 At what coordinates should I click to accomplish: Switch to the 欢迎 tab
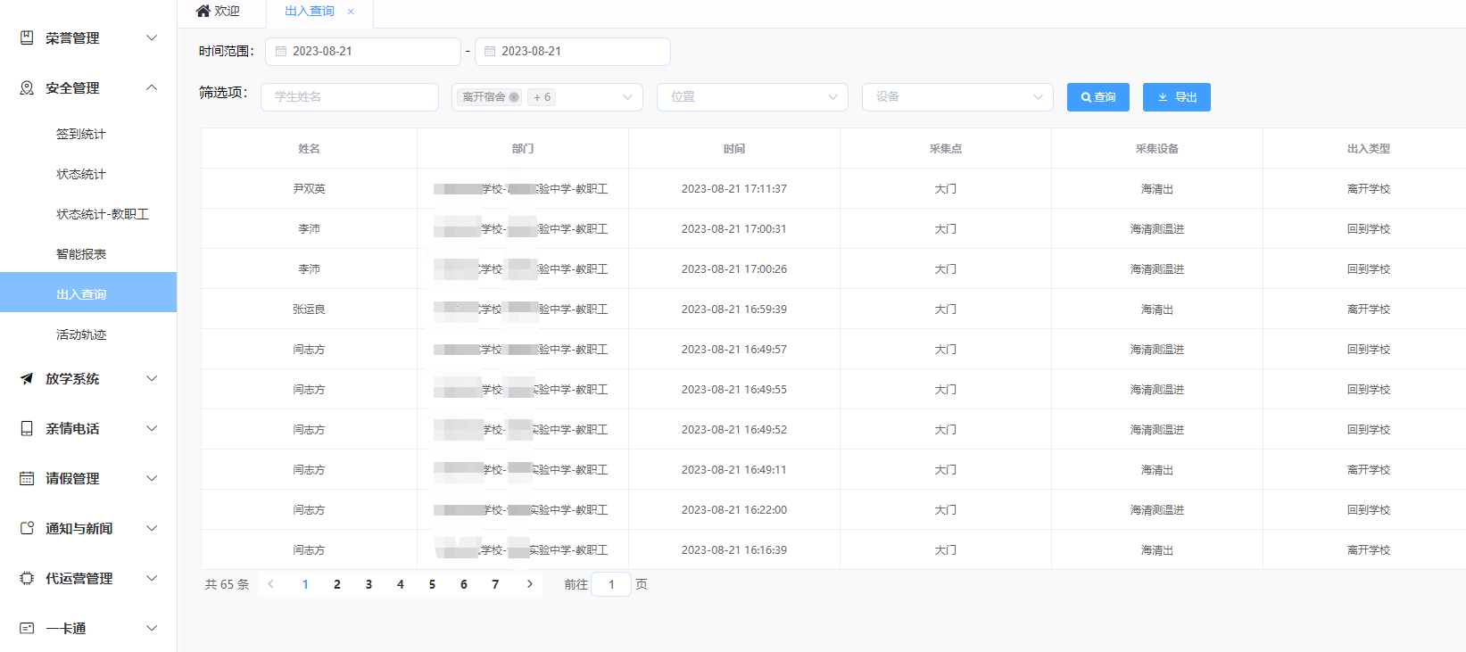[x=219, y=12]
